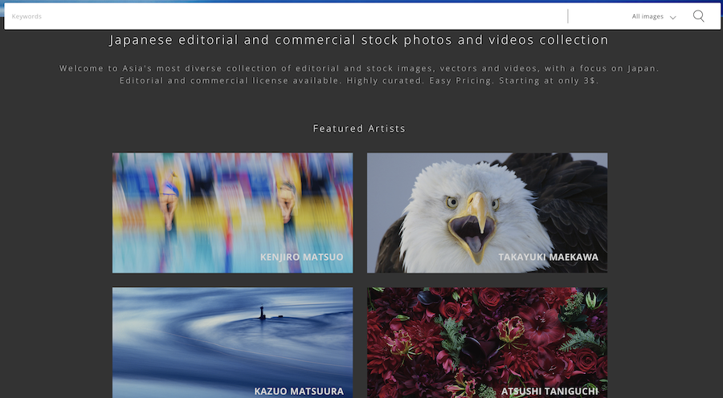Open Takayuki Maekawa's bald eagle photo
Screen dimensions: 723x398
pyautogui.click(x=487, y=213)
